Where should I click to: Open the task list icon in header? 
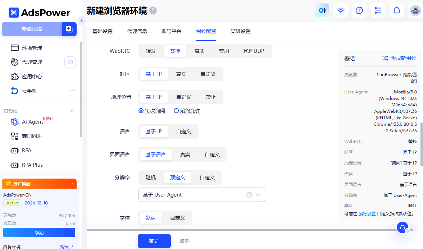click(378, 10)
